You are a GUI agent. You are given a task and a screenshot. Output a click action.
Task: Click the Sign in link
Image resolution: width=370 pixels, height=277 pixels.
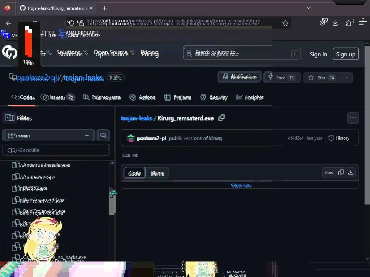(x=318, y=54)
